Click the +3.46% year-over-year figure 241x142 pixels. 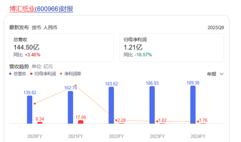coord(33,55)
